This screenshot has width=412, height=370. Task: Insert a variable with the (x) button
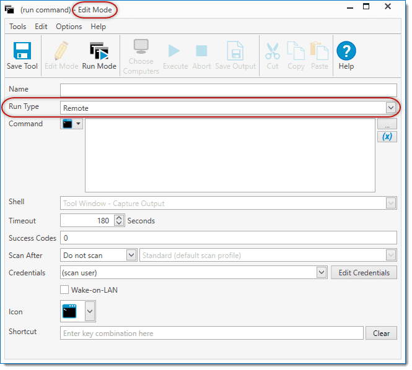(387, 137)
